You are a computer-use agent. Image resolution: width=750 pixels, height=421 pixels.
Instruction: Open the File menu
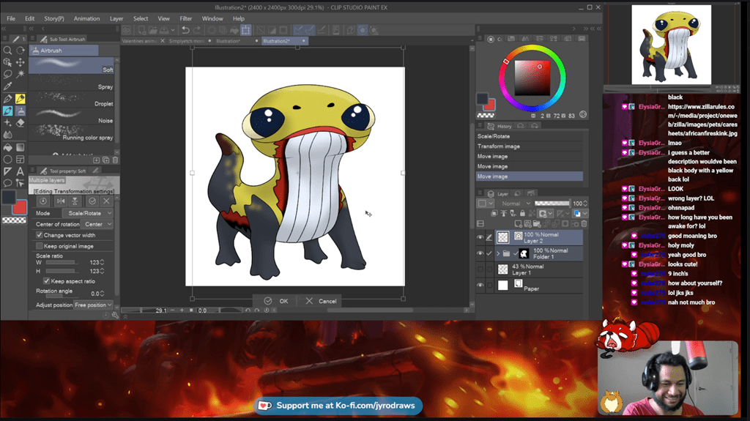click(x=11, y=18)
